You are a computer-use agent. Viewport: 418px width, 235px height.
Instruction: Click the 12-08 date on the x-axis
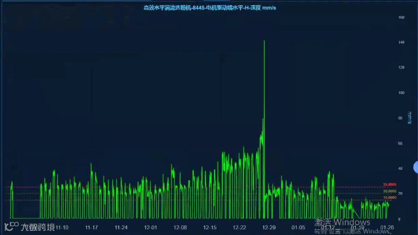[x=180, y=228]
